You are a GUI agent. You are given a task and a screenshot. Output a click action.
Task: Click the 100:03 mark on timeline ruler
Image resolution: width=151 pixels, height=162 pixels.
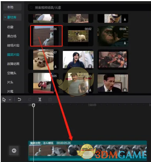[92, 105]
